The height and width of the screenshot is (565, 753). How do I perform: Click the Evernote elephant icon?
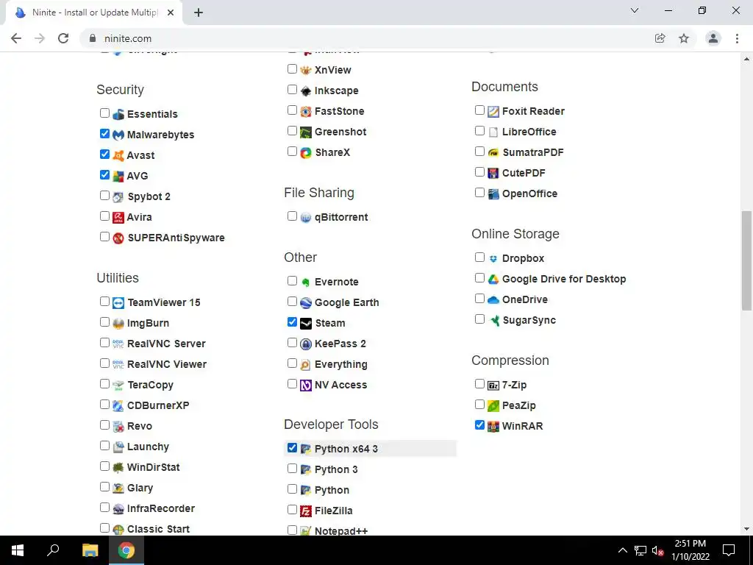(306, 282)
